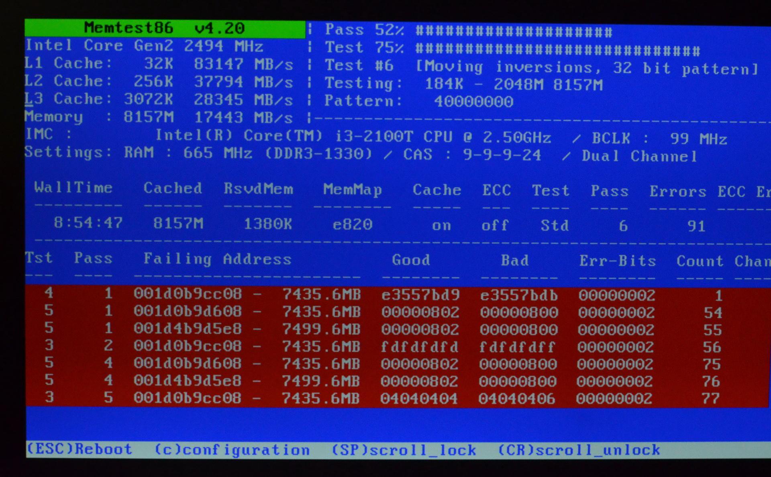Screen dimensions: 771x477
Task: Click the Dual Channel text
Action: 639,156
